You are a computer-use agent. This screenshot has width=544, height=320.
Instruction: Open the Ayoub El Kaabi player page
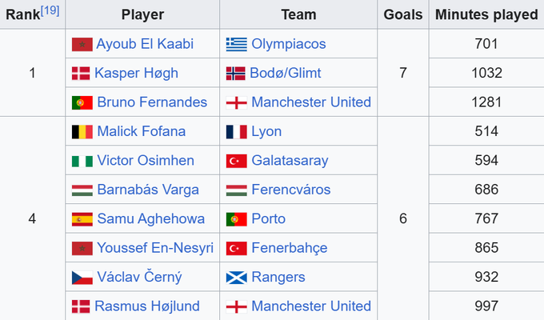(x=145, y=44)
